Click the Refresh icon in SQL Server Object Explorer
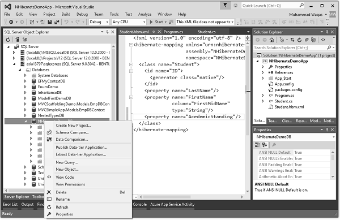Image resolution: width=340 pixels, height=220 pixels. [8, 40]
